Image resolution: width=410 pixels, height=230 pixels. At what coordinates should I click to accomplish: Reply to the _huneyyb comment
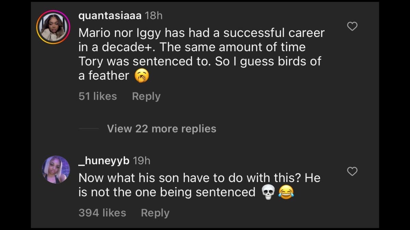155,213
